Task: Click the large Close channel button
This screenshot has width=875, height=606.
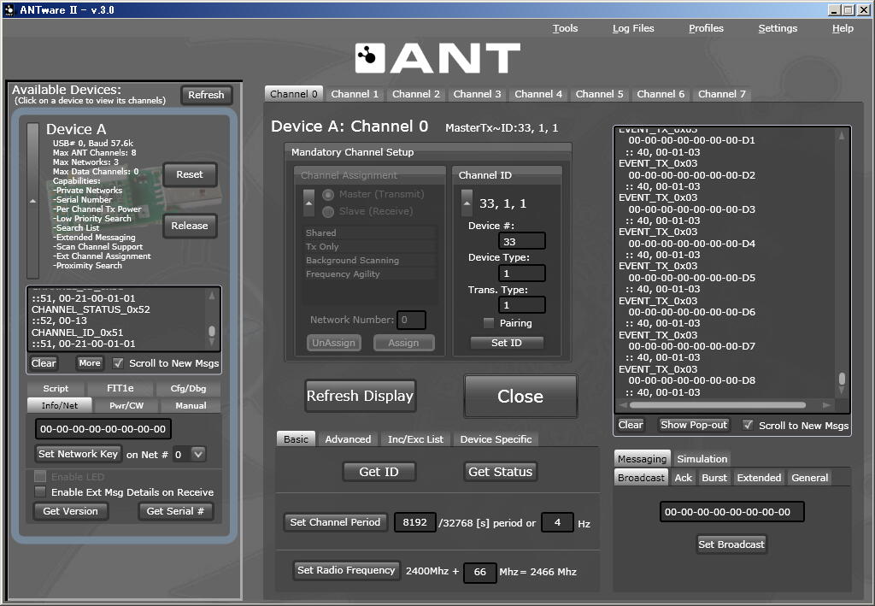Action: coord(520,397)
